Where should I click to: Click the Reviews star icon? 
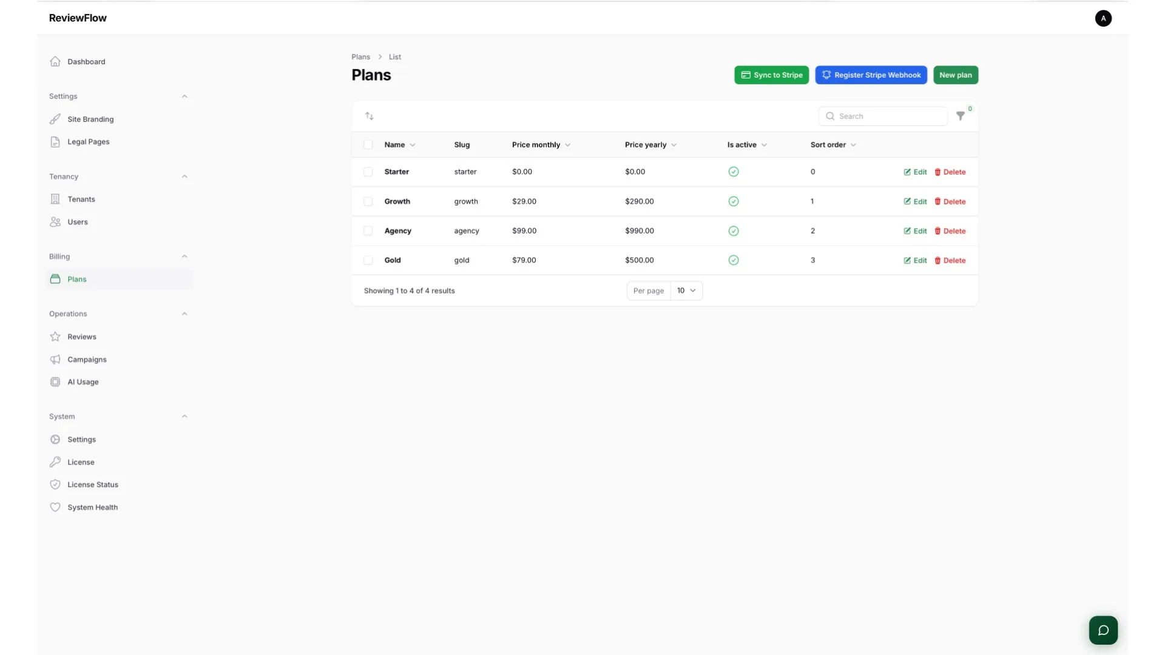[x=55, y=337]
